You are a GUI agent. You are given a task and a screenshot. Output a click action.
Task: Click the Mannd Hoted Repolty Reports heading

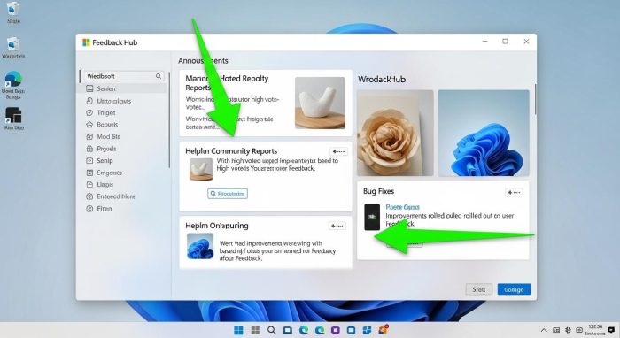(x=227, y=83)
